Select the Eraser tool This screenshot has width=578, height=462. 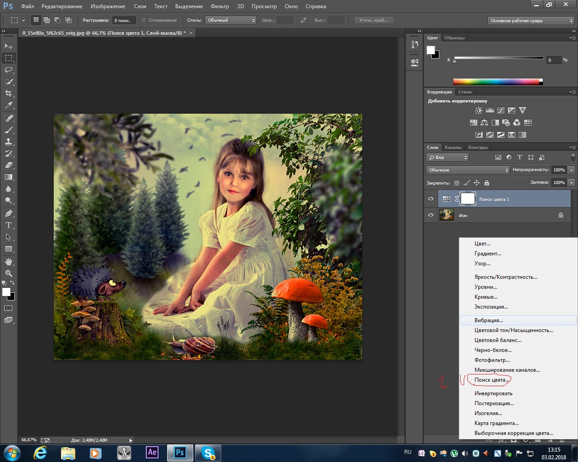(x=9, y=165)
